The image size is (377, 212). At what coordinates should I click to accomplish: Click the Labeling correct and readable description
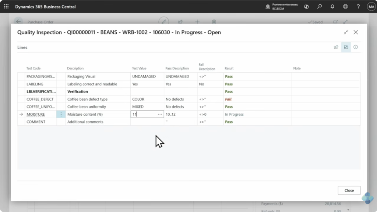pos(98,84)
